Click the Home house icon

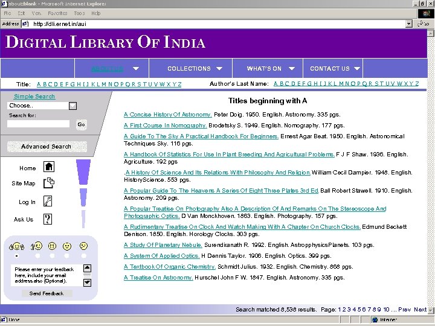(x=49, y=167)
